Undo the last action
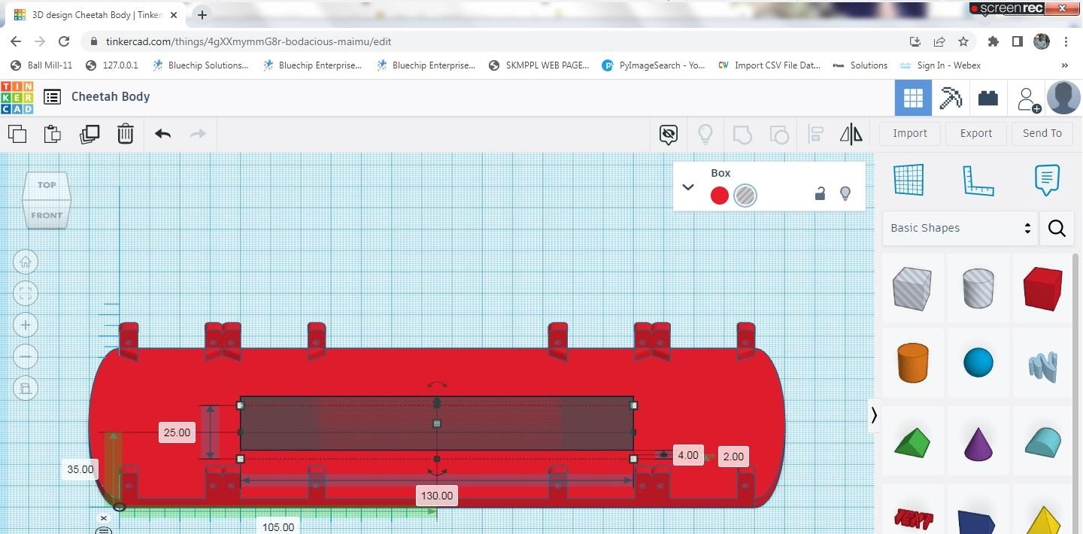This screenshot has width=1083, height=534. click(162, 134)
